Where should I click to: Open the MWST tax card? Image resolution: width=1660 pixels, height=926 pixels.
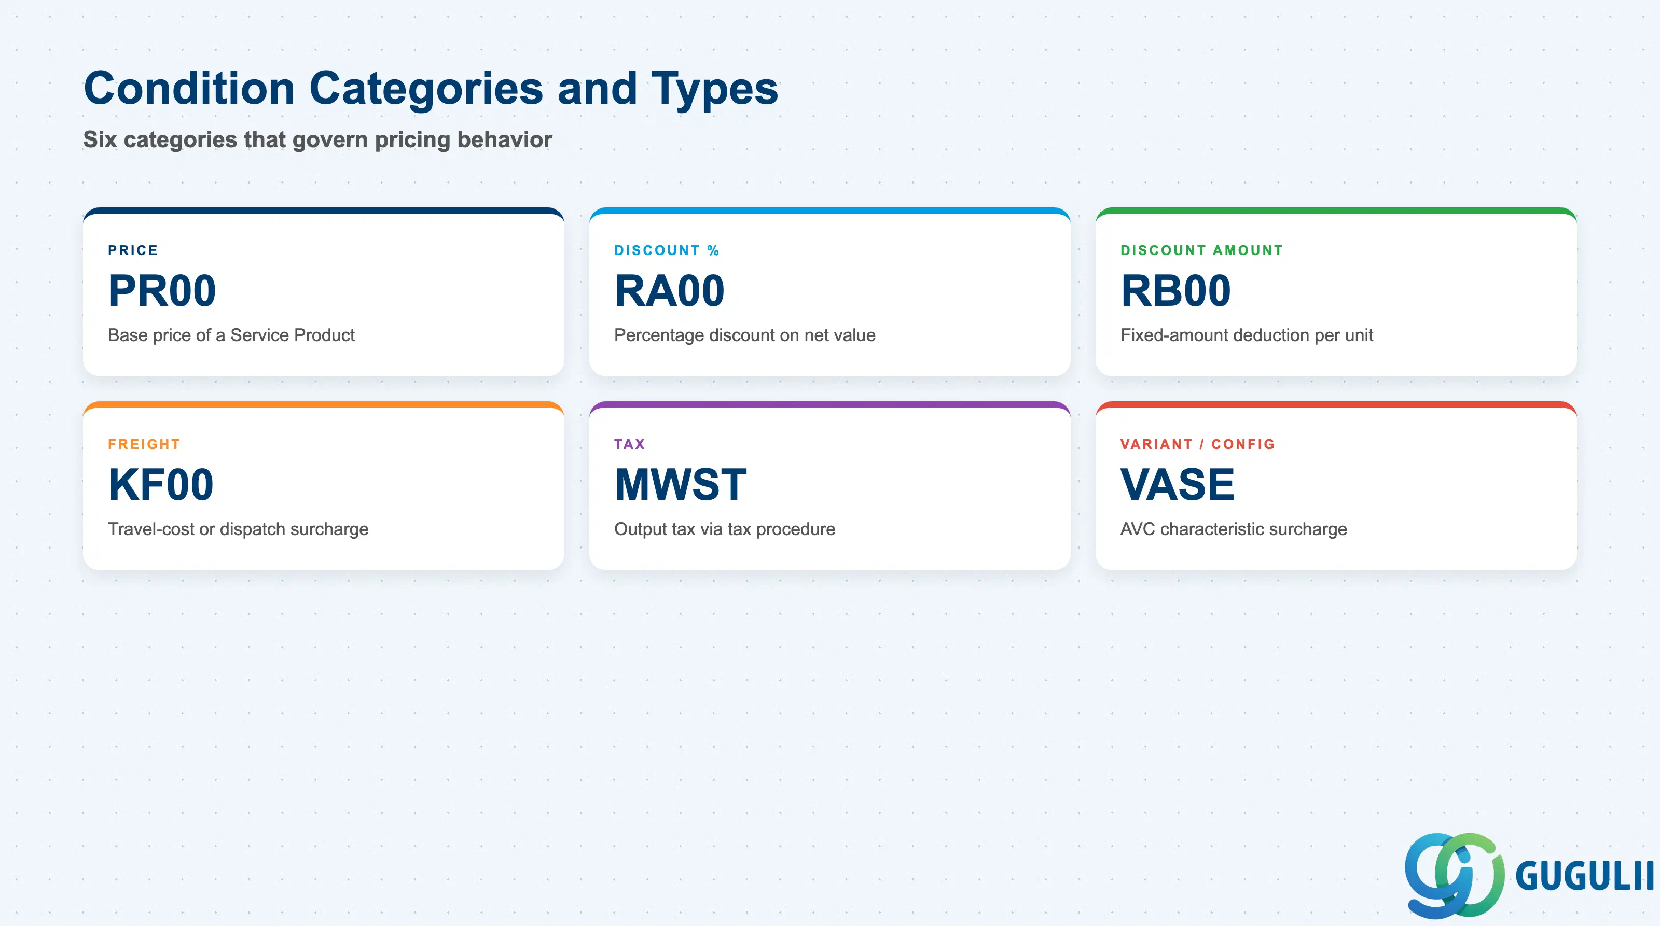829,485
